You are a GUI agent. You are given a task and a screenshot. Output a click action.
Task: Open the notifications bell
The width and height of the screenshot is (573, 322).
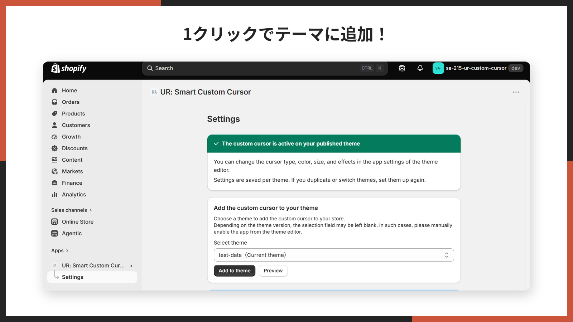(420, 68)
